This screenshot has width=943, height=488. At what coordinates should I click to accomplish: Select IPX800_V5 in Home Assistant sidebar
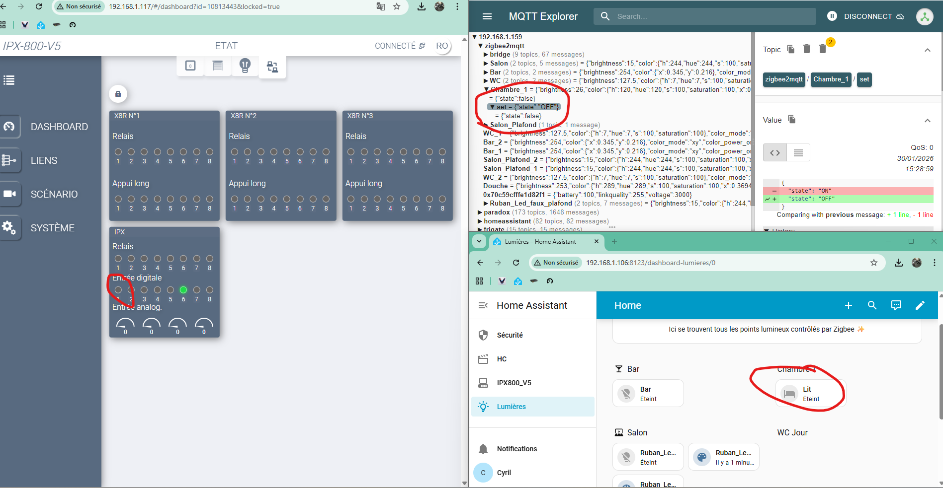coord(514,383)
